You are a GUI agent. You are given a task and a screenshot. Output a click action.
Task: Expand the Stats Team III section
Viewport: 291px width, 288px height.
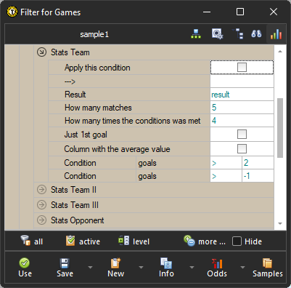[41, 205]
